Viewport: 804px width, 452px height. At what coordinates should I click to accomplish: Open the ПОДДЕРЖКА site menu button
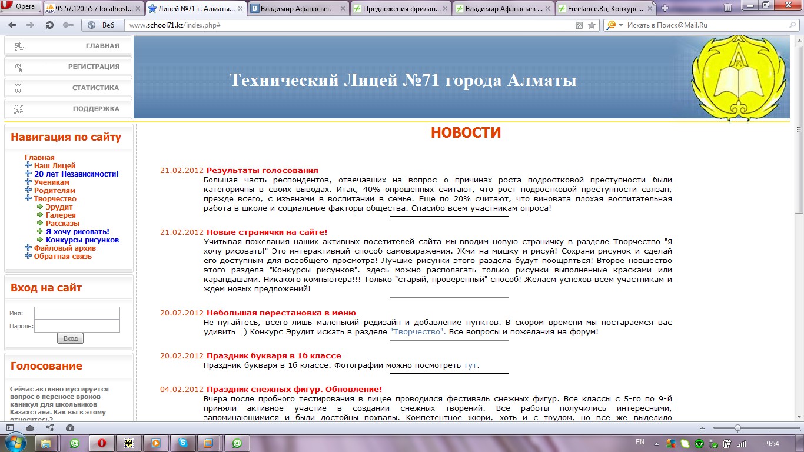click(68, 109)
